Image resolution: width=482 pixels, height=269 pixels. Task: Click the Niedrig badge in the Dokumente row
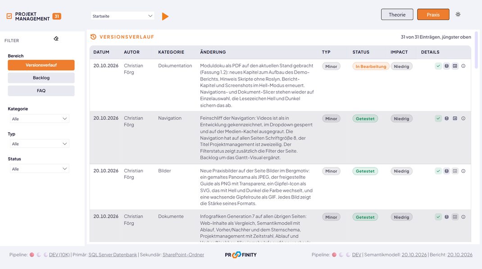(401, 217)
